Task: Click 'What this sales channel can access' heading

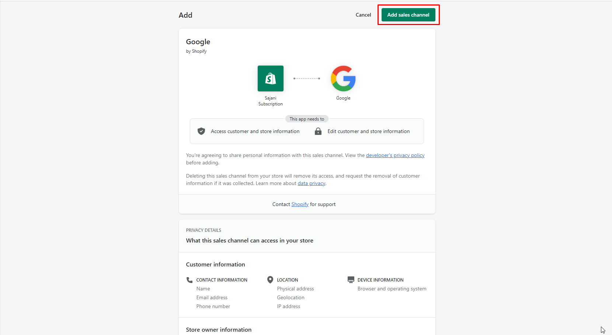Action: [x=250, y=240]
